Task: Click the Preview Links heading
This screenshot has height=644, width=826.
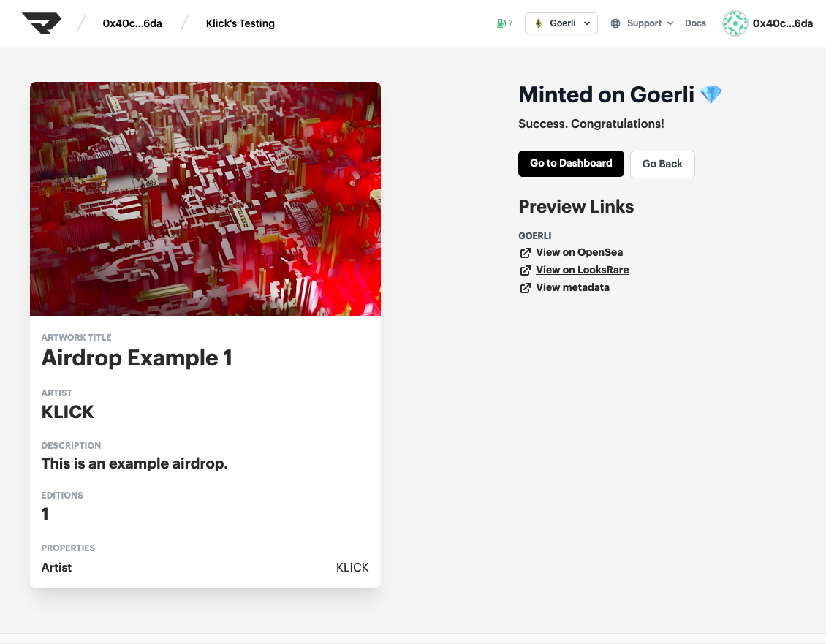Action: tap(576, 207)
